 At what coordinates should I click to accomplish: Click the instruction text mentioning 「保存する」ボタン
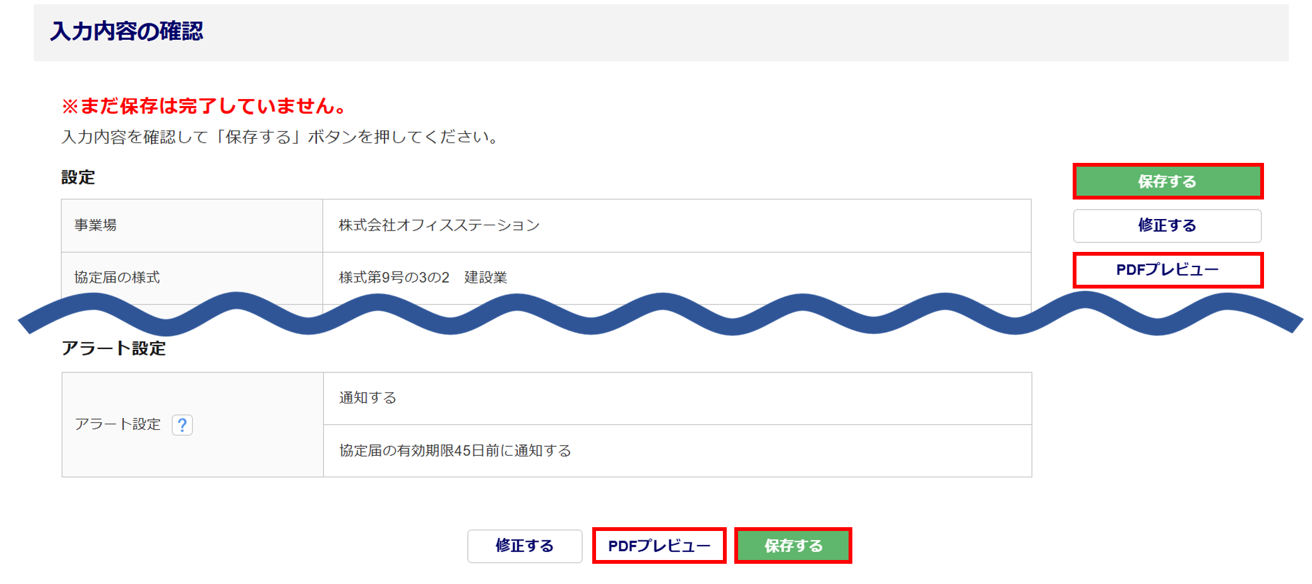coord(281,137)
